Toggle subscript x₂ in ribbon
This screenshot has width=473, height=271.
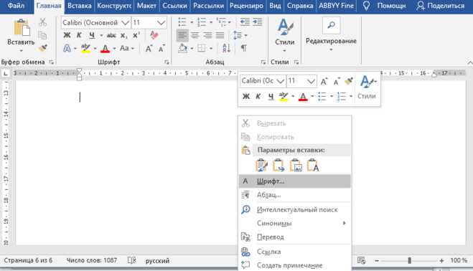[x=124, y=36]
